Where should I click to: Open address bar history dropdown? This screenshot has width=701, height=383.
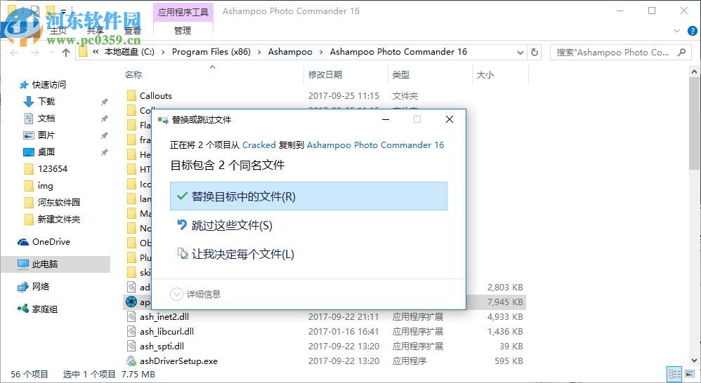pyautogui.click(x=520, y=52)
